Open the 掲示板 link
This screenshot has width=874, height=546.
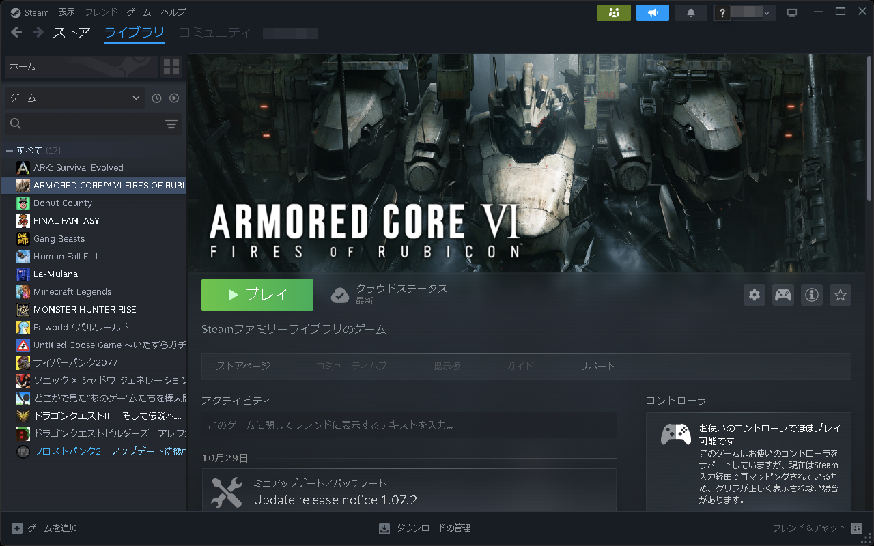[x=447, y=367]
